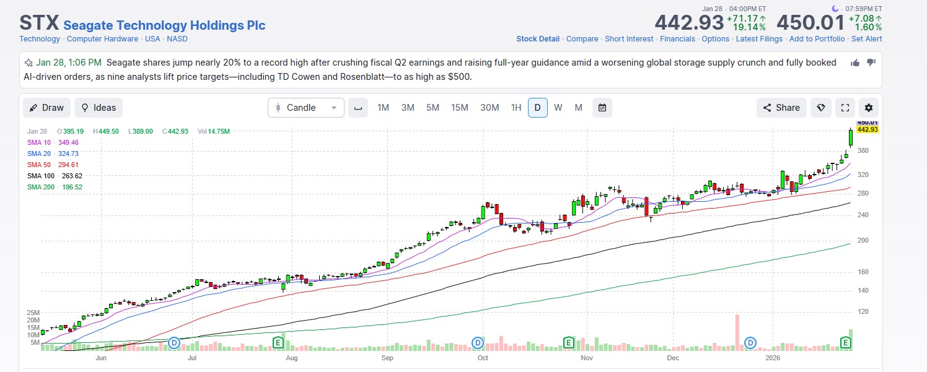The width and height of the screenshot is (927, 372).
Task: Switch to 5M intraday timeframe
Action: tap(433, 108)
